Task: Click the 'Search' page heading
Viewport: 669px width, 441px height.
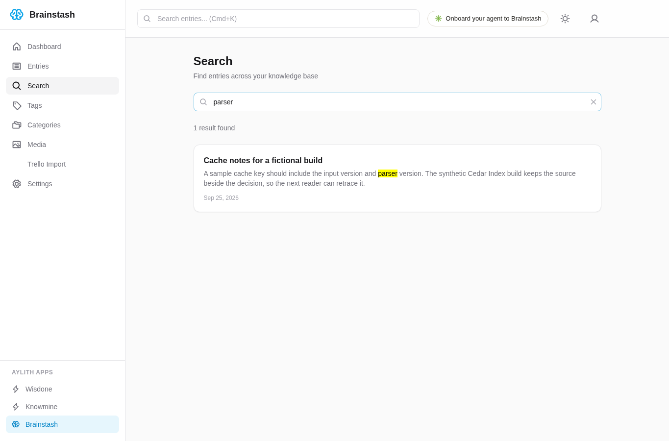Action: pyautogui.click(x=213, y=61)
